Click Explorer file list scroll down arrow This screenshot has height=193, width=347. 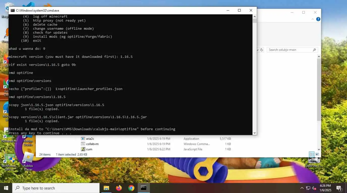click(x=319, y=149)
